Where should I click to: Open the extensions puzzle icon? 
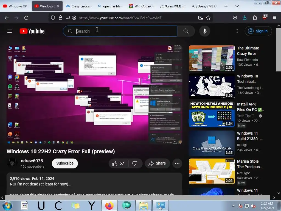(x=255, y=18)
